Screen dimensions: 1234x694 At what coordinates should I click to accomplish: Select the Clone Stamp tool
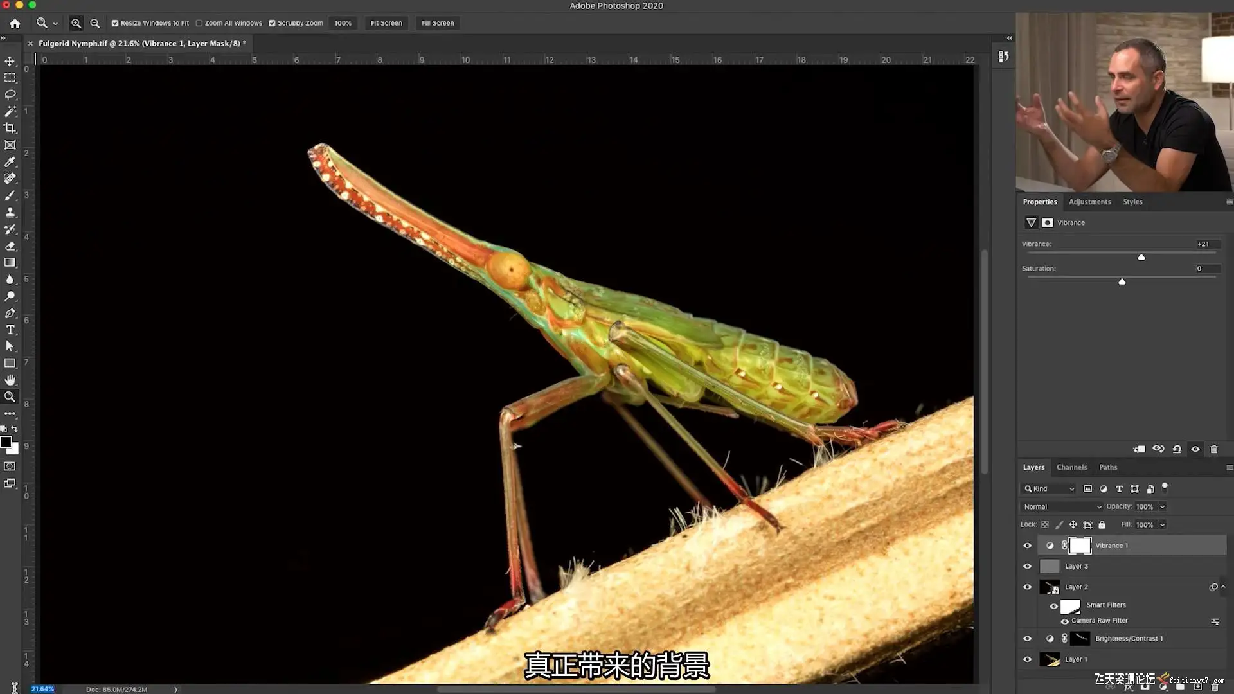(x=10, y=212)
